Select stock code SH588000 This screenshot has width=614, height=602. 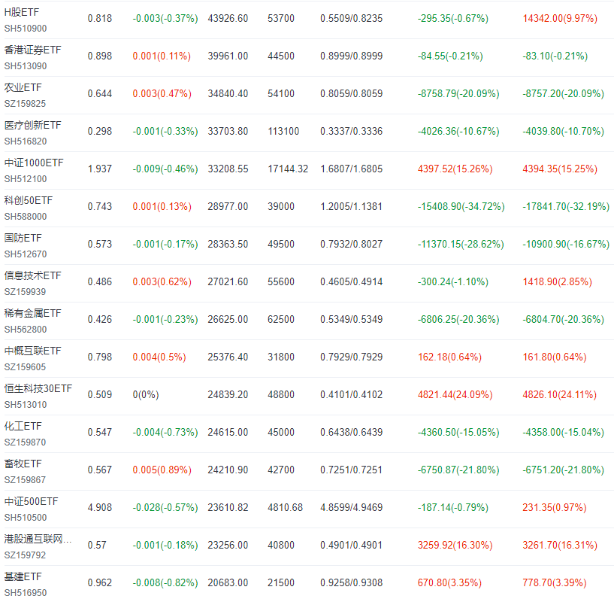[x=26, y=217]
